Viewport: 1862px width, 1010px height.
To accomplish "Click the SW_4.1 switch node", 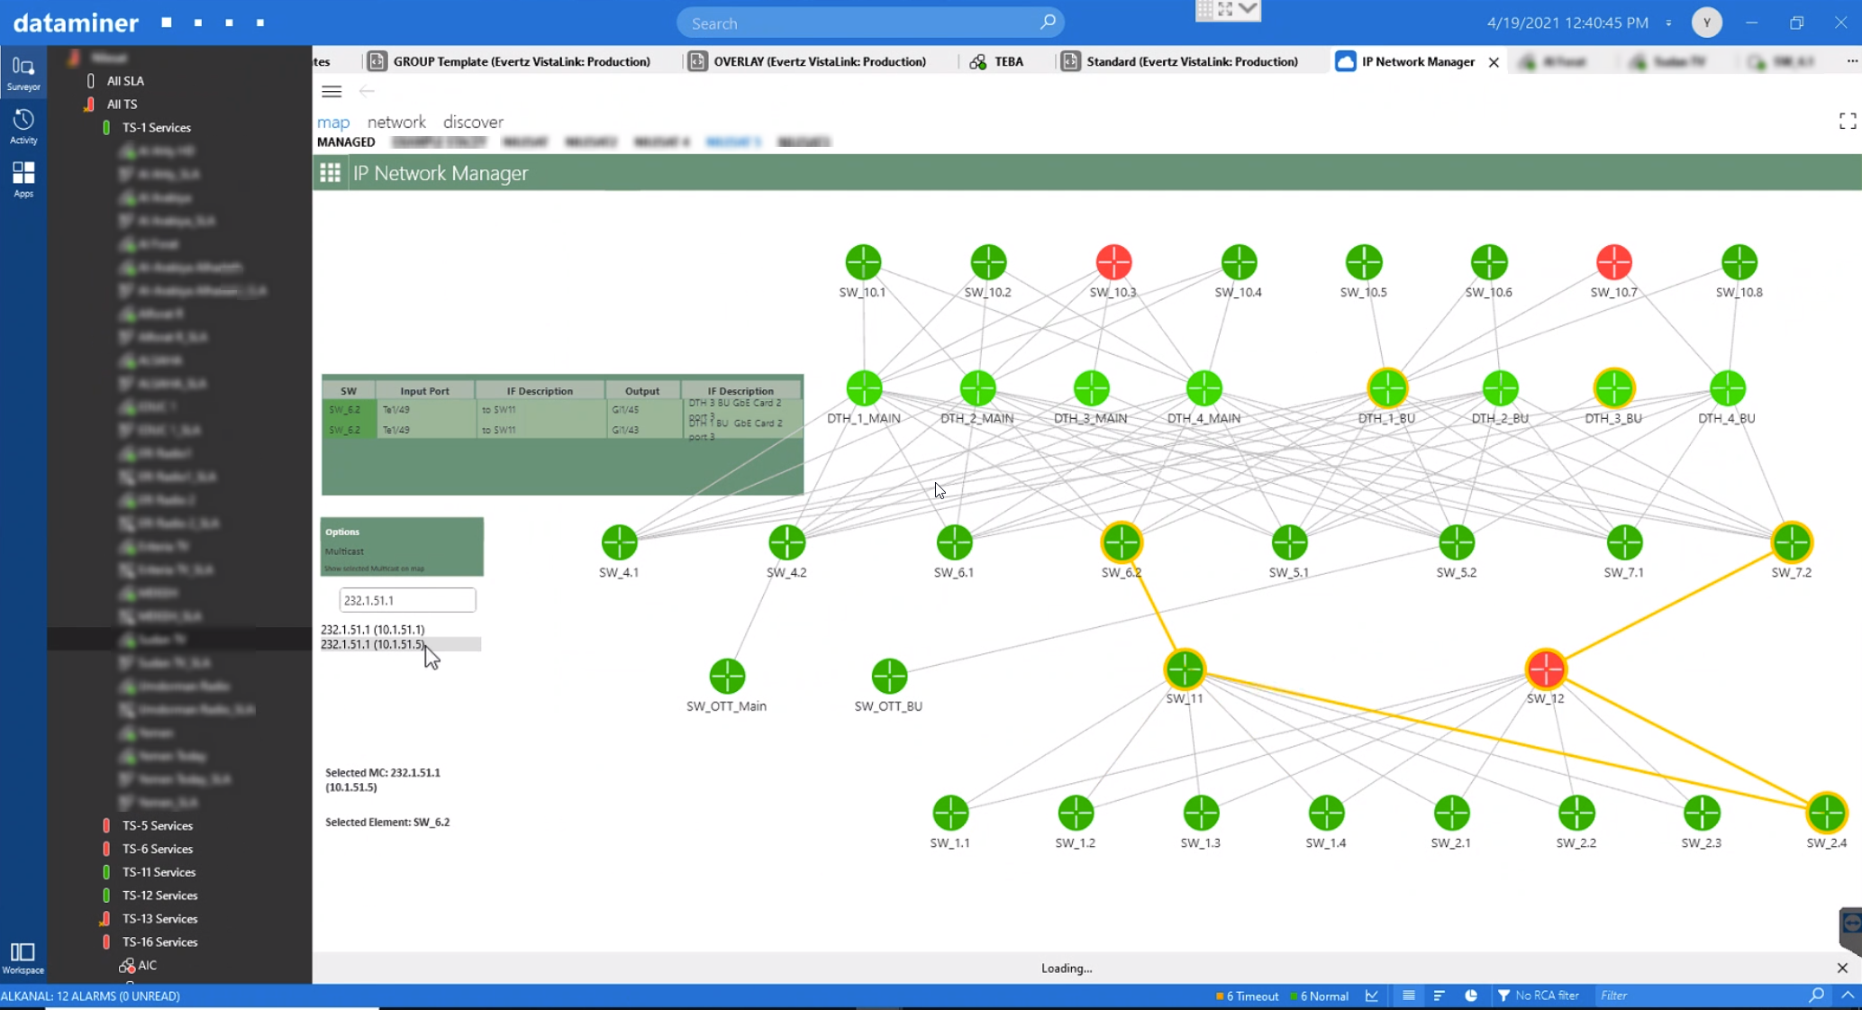I will pos(619,542).
